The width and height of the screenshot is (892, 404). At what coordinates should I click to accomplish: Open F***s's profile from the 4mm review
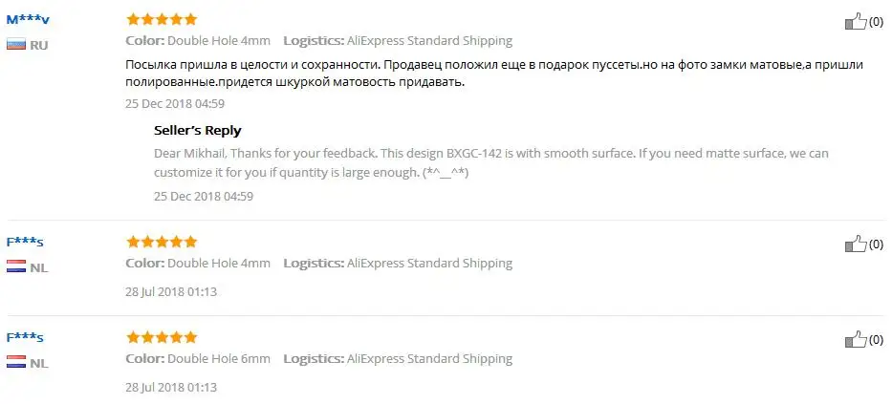[x=25, y=242]
